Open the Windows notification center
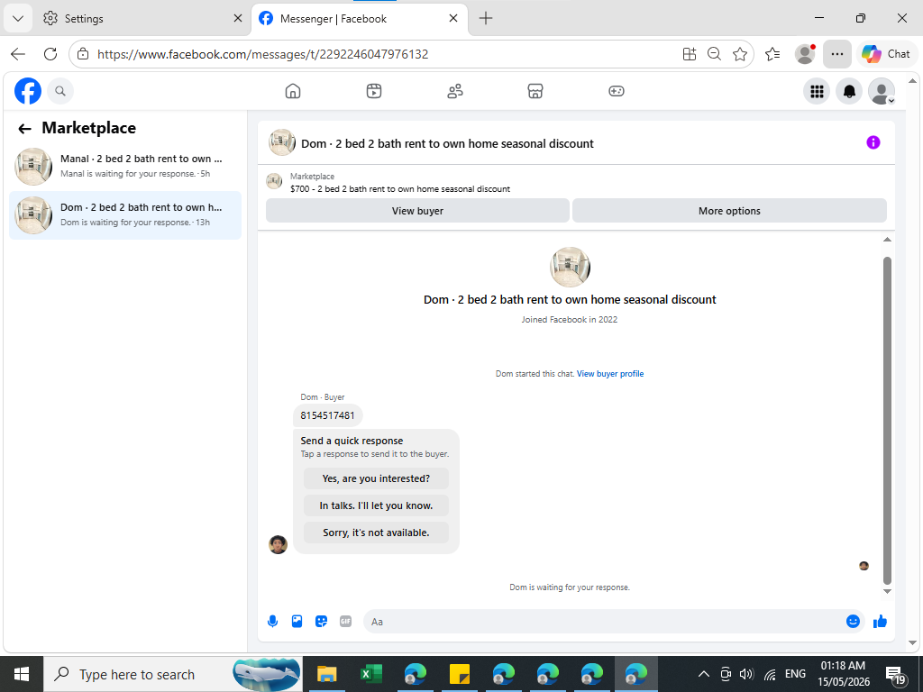The image size is (923, 692). pyautogui.click(x=896, y=675)
